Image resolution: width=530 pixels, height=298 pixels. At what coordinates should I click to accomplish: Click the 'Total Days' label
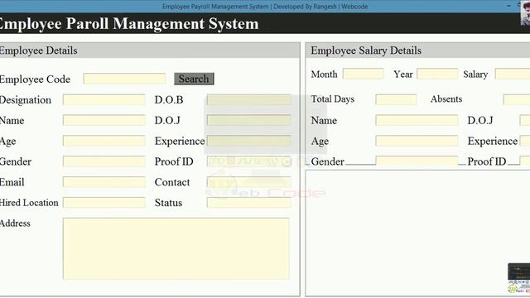click(333, 99)
